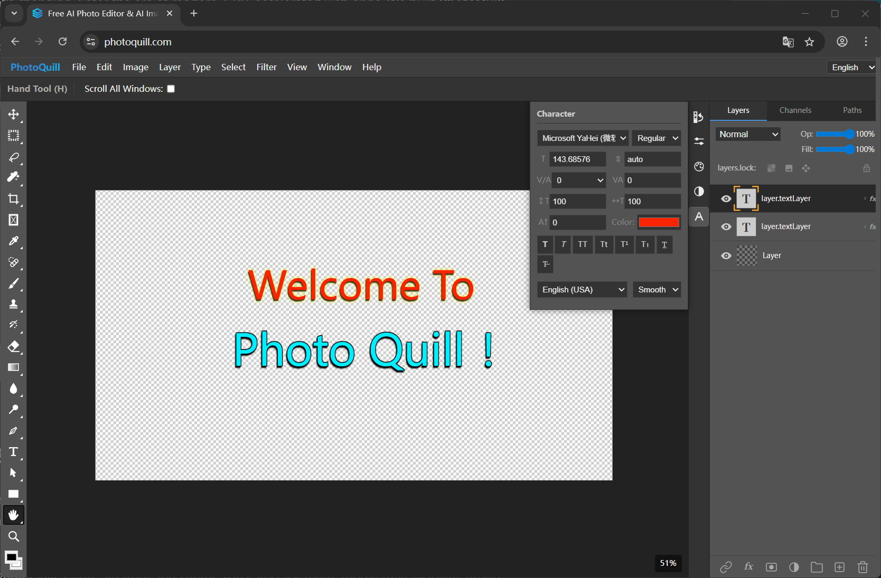Adjust the Op opacity slider
Viewport: 881px width, 578px height.
835,134
